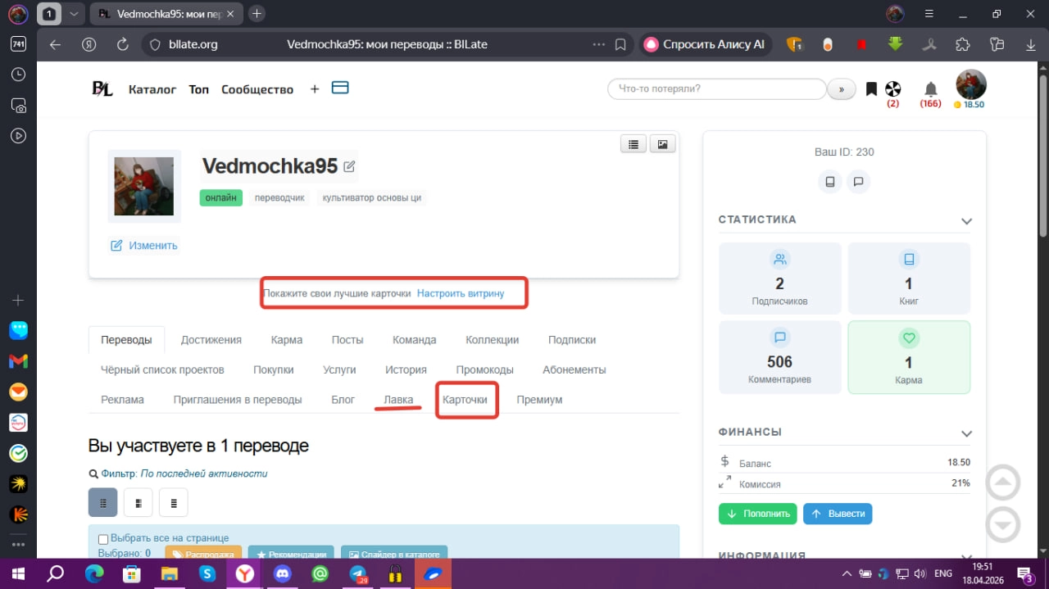Open the Карточки tab
This screenshot has height=589, width=1049.
click(x=465, y=400)
